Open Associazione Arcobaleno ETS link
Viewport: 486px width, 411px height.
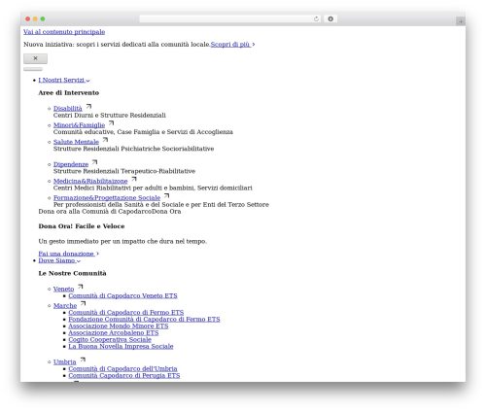(114, 333)
